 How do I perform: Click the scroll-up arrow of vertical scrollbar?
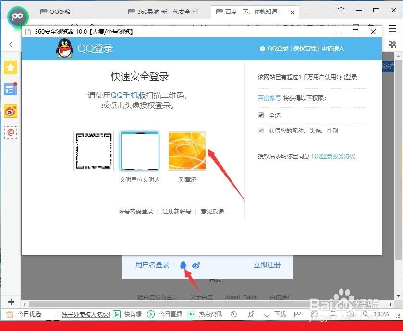(x=398, y=56)
